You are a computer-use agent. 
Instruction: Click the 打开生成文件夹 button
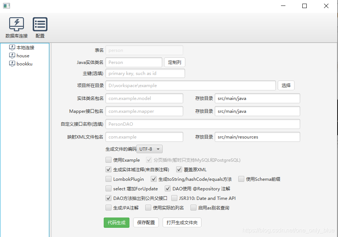pos(182,223)
